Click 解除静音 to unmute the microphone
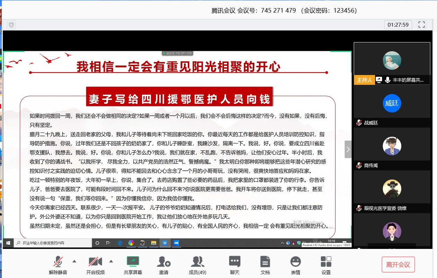This screenshot has width=437, height=278. (58, 265)
